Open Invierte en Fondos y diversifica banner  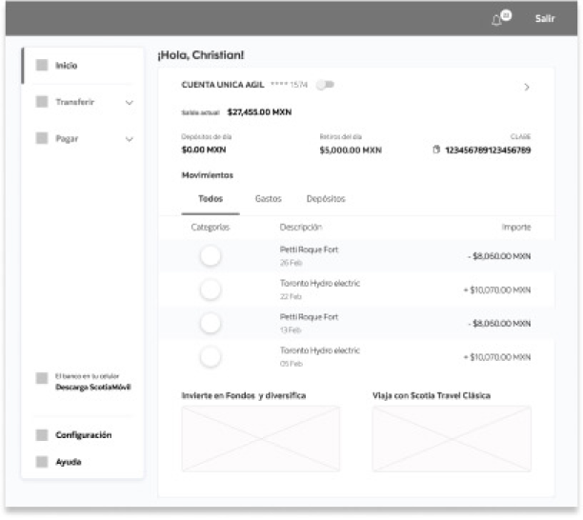261,439
